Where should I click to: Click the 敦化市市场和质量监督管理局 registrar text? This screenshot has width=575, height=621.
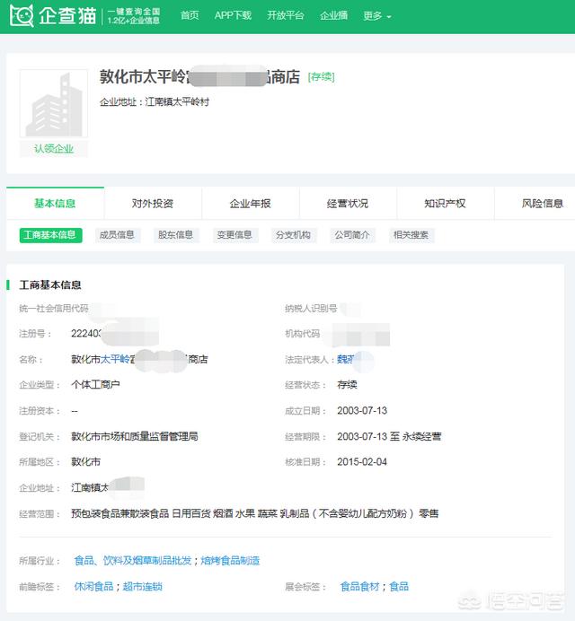[135, 436]
